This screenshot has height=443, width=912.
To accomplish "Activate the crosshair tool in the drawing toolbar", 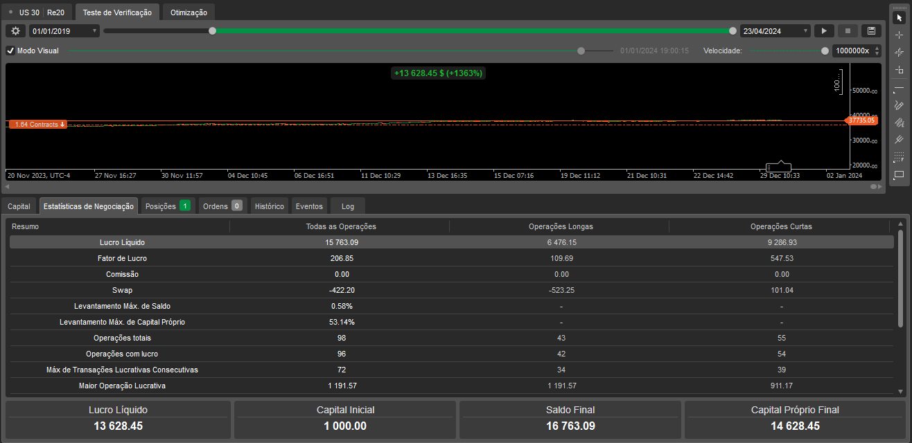I will 899,35.
